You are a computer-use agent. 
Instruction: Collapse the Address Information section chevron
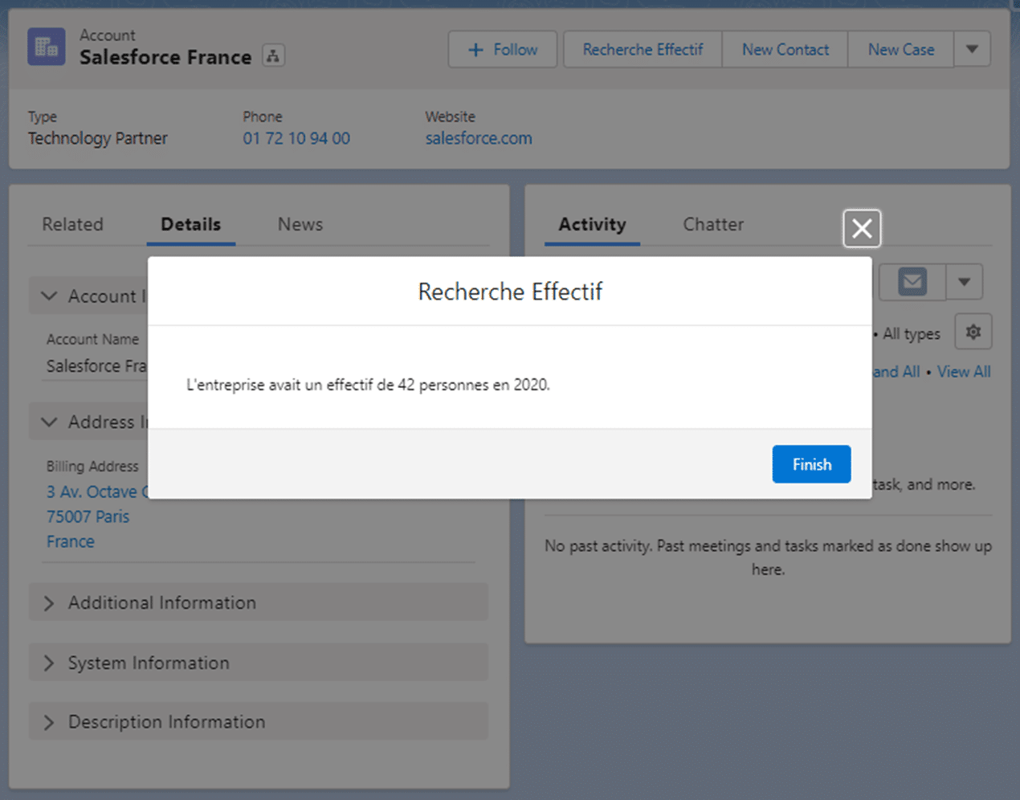click(49, 422)
